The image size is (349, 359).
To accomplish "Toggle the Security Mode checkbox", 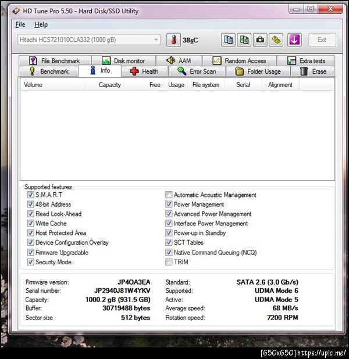I will 30,262.
